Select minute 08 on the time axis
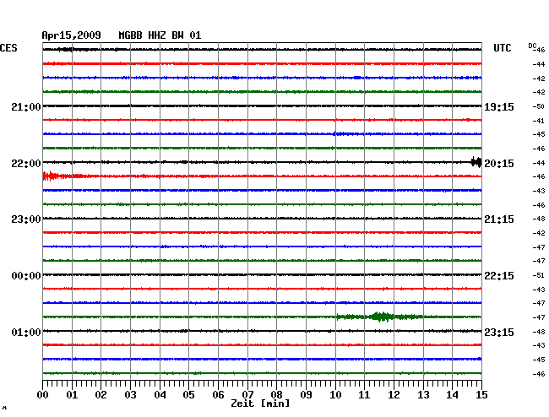The image size is (549, 417). point(276,395)
